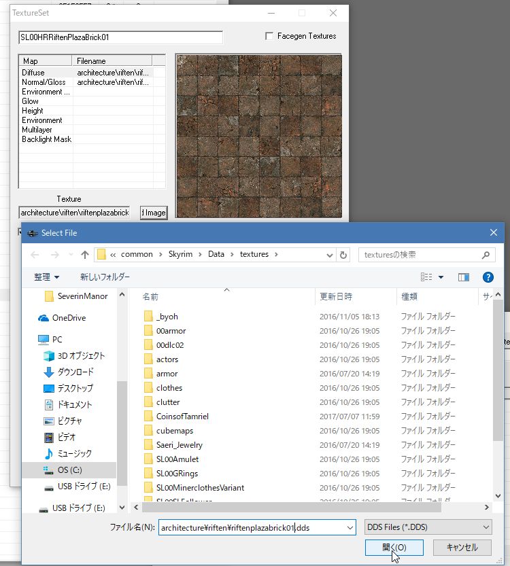Screen dimensions: 510x566
Task: Select the Height map row in TextureSet
Action: pos(86,111)
